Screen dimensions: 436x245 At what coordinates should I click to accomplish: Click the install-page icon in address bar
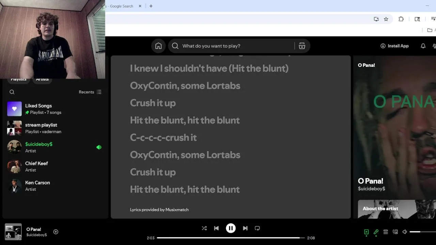coord(376,19)
